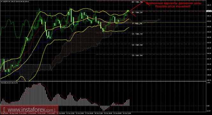The height and width of the screenshot is (115, 212).
Task: Click the 0.00 level on MACD scale
Action: [x=208, y=106]
